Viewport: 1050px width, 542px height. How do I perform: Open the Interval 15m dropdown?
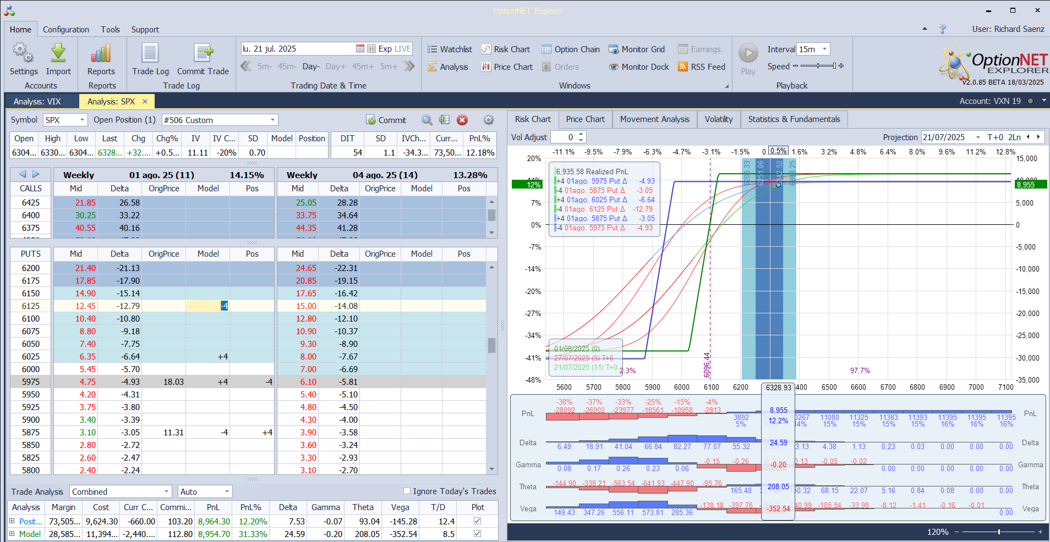pyautogui.click(x=824, y=49)
